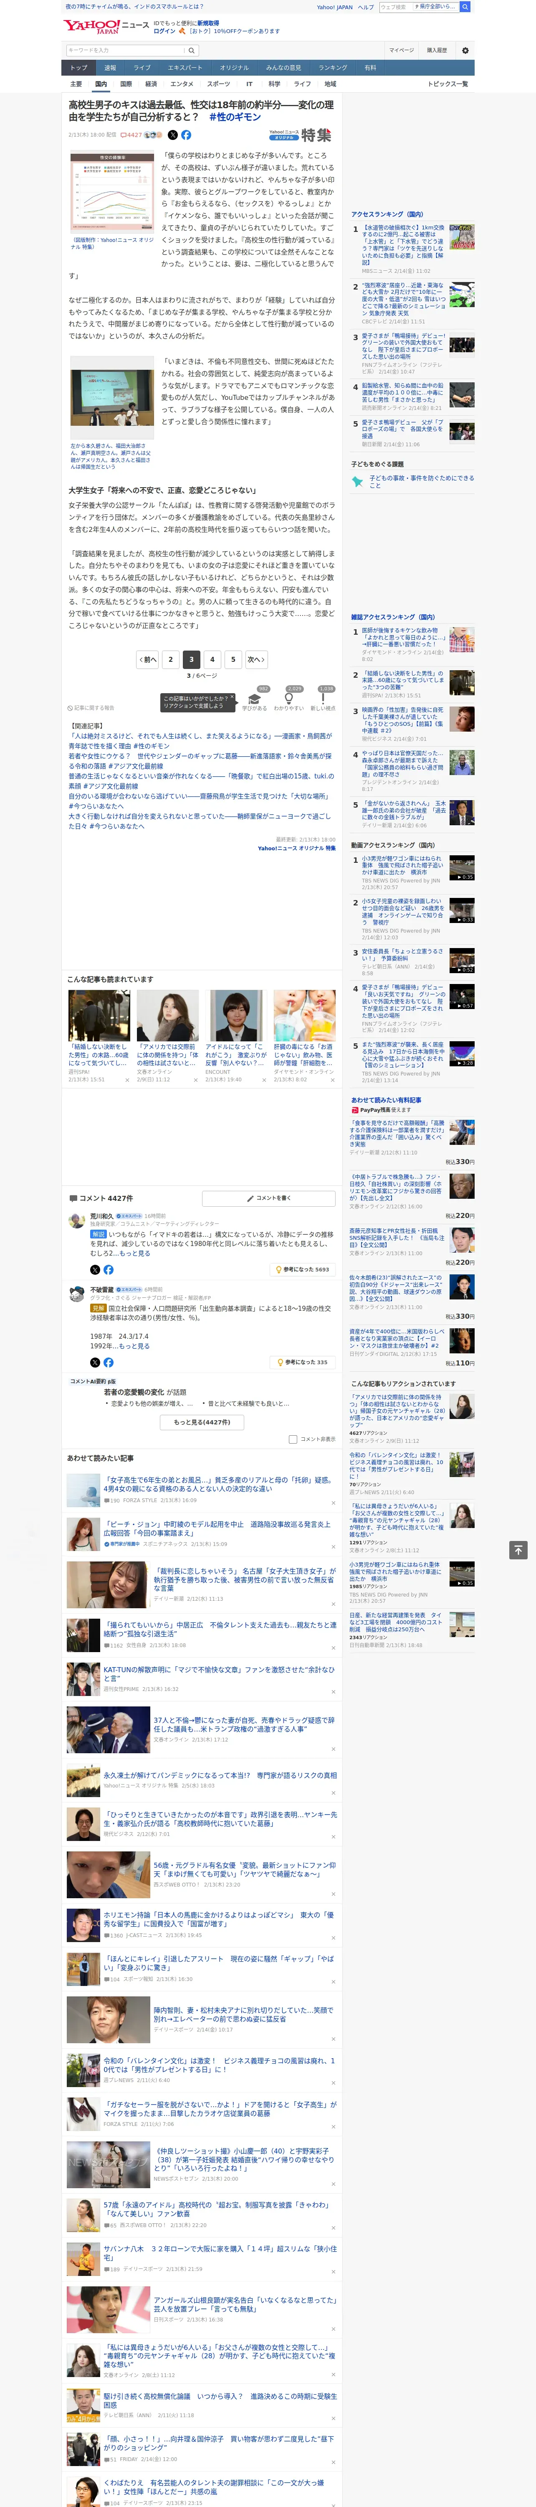
Task: Go to article page 2
Action: [170, 659]
